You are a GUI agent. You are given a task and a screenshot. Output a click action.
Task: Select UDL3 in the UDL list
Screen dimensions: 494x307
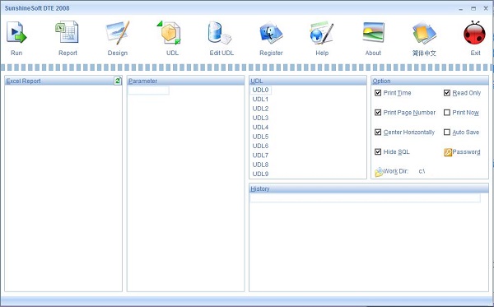tap(260, 118)
